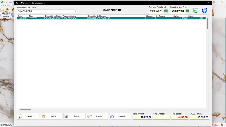This screenshot has width=226, height=127.
Task: Click the Saldo Anterior value 23.326,25
Action: point(142,117)
